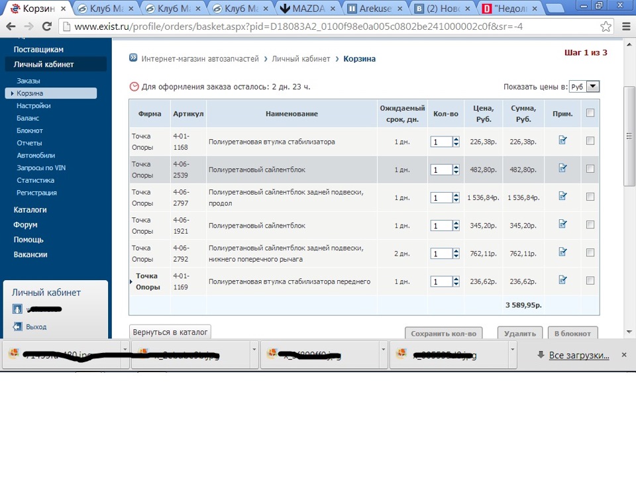Screen dimensions: 636x502
Task: Open the Руб currency dropdown
Action: click(x=584, y=86)
